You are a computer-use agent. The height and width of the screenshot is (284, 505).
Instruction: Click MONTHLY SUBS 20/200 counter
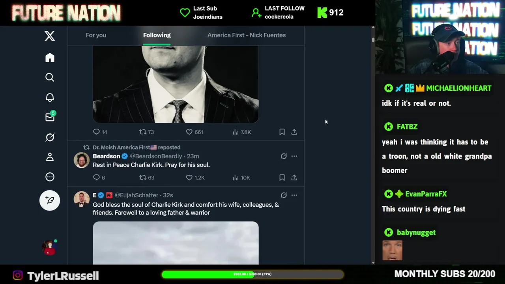point(445,274)
